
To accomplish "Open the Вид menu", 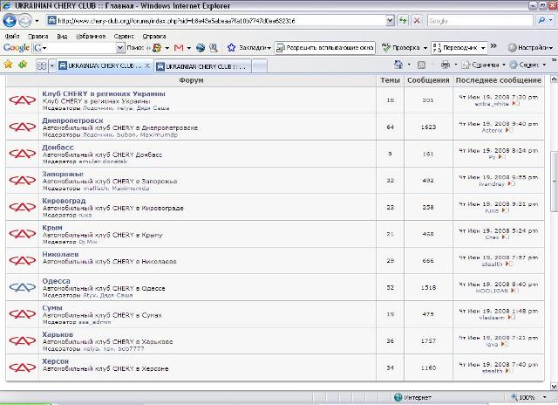I will click(x=62, y=37).
